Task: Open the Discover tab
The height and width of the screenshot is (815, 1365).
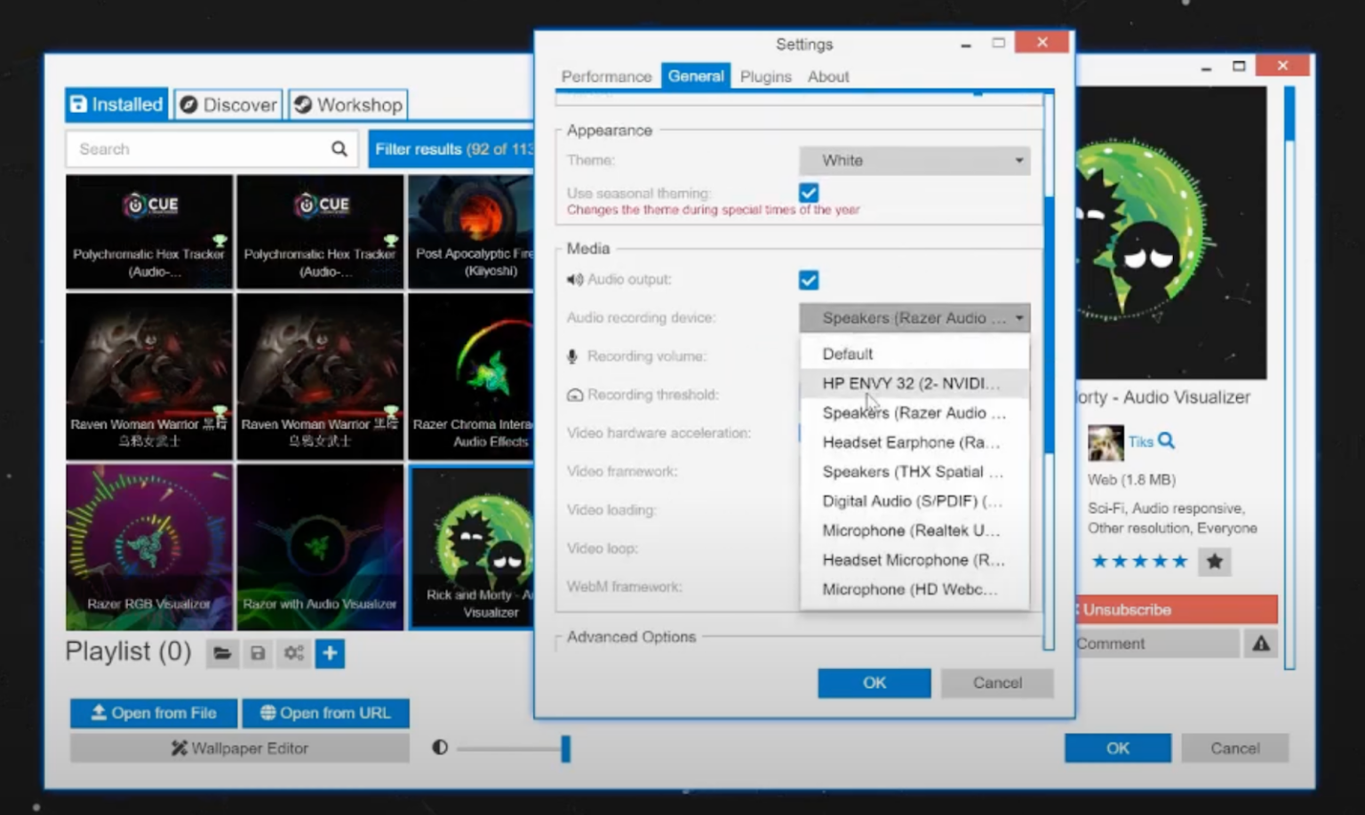Action: click(x=229, y=105)
